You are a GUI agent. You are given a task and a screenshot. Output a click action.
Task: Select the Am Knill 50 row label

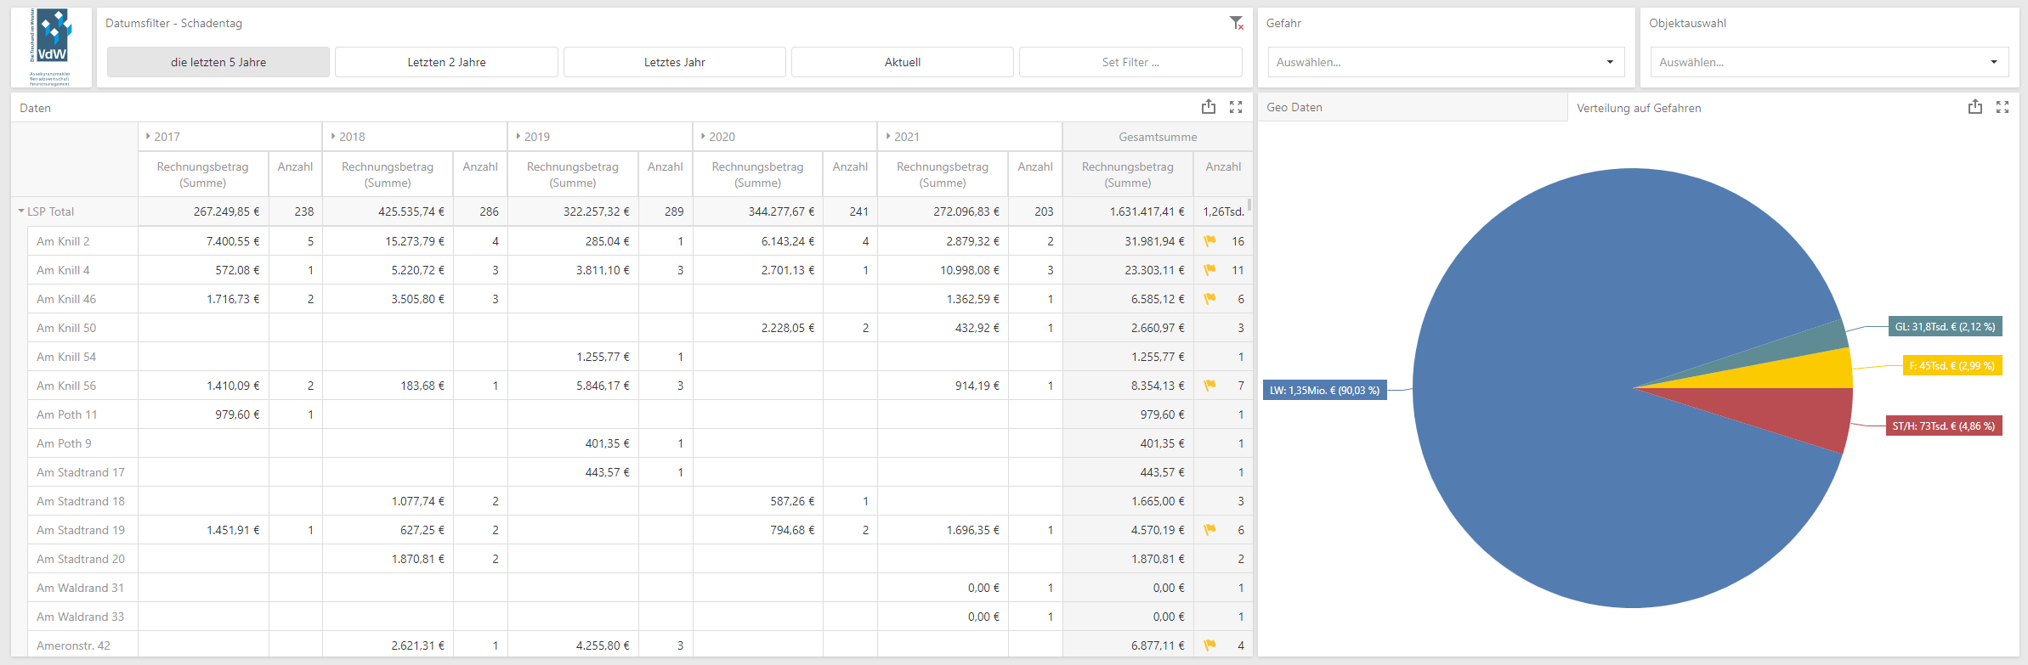(x=66, y=328)
